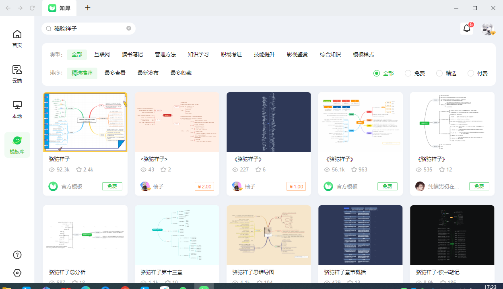The image size is (503, 289).
Task: Click 柚子 author avatar on ¥2.00 card
Action: coord(145,186)
